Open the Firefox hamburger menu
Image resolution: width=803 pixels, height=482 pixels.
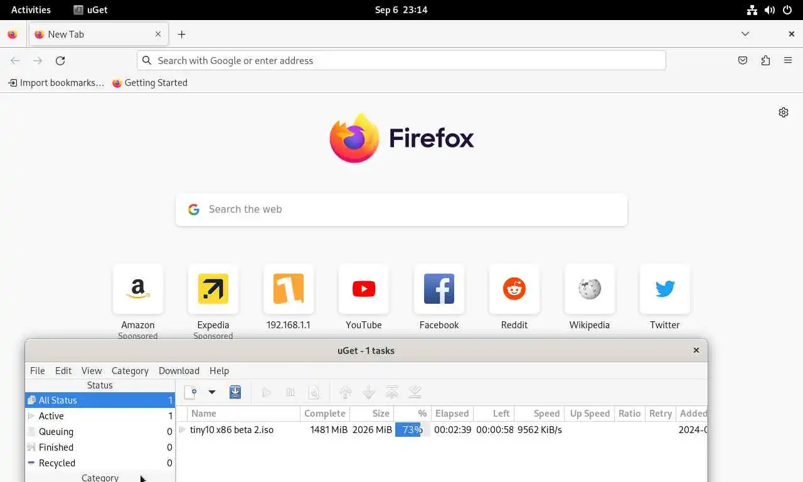(788, 60)
